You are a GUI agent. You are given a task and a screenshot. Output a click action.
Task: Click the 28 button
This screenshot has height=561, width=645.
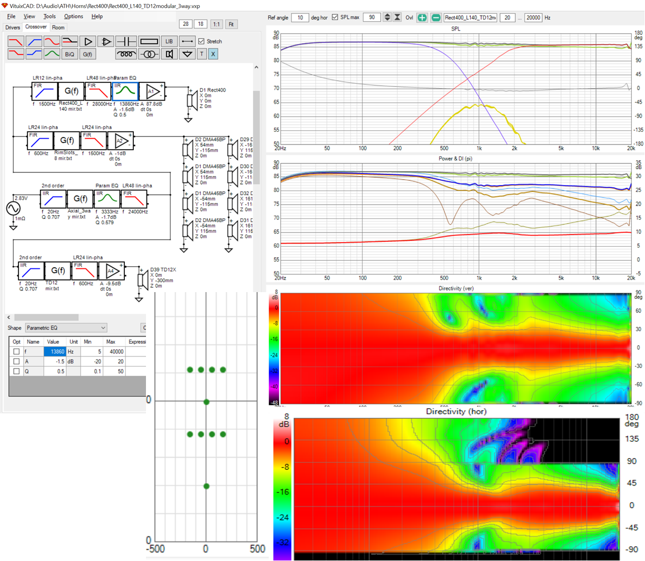pos(185,24)
